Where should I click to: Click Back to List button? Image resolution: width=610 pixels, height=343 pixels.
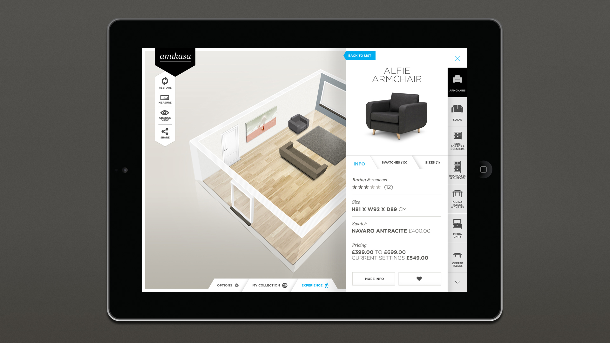(x=359, y=55)
